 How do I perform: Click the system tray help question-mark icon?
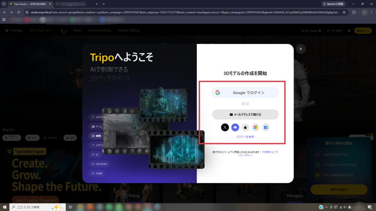point(321,207)
